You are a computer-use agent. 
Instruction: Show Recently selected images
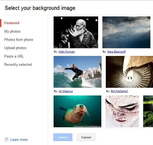18,65
